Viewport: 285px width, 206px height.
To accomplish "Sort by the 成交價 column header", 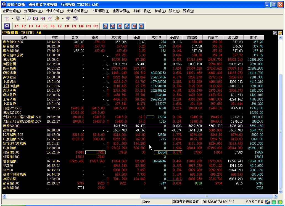I will click(x=116, y=38).
